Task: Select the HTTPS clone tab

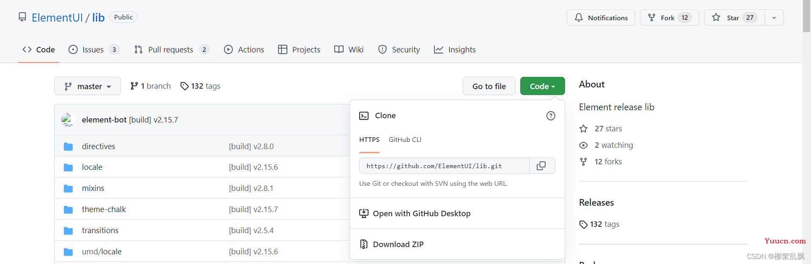Action: point(369,139)
